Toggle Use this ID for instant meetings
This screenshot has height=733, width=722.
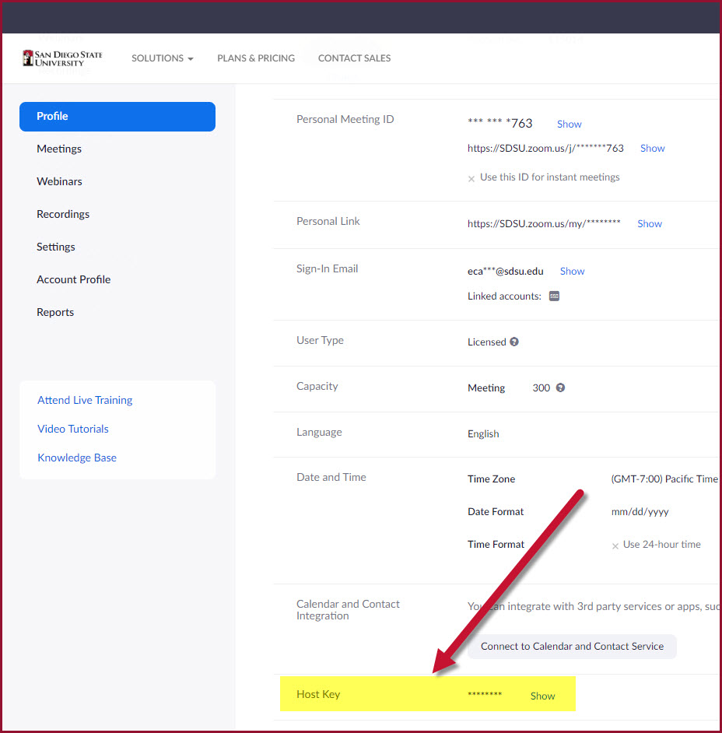coord(471,178)
